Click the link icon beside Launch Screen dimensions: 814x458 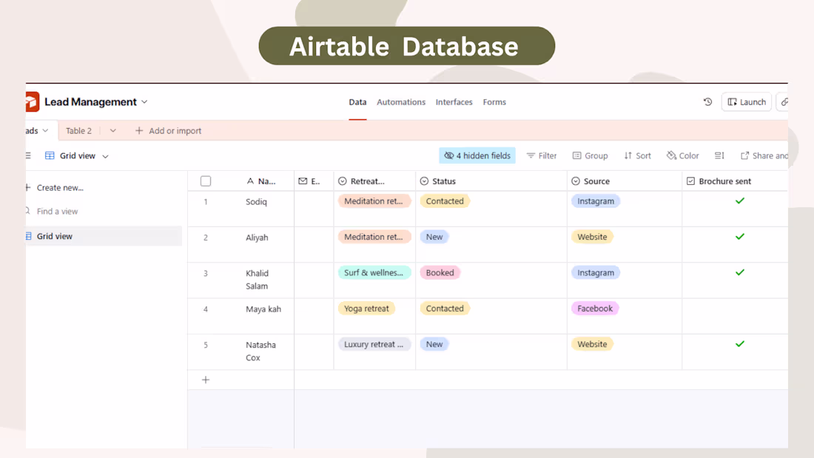coord(784,102)
